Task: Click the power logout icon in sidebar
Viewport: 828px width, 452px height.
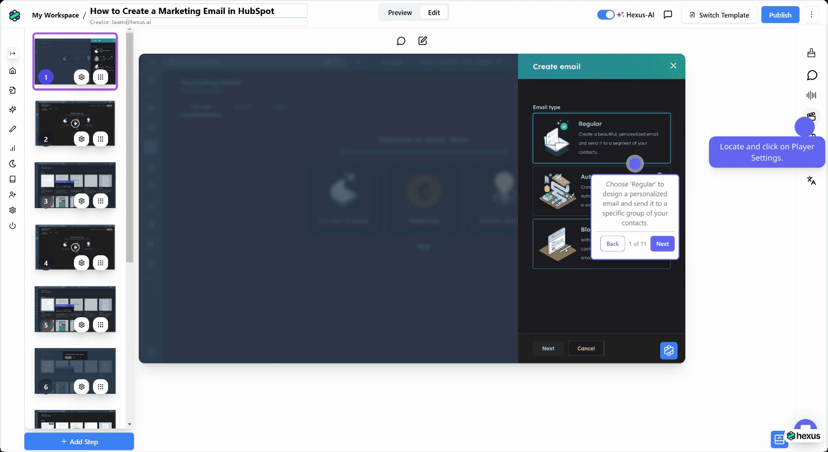Action: click(13, 226)
